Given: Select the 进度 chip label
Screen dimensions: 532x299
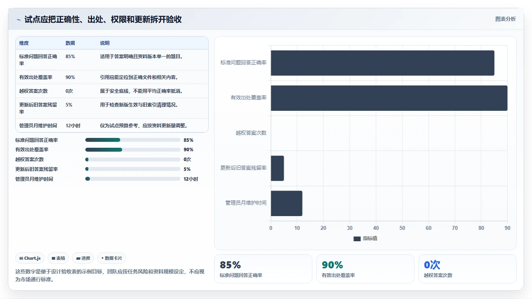Looking at the screenshot, I should click(86, 258).
